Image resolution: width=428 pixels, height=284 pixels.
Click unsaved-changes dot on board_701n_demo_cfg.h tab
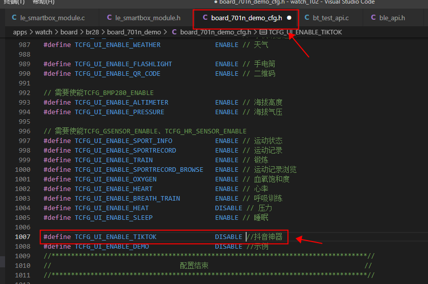click(289, 18)
